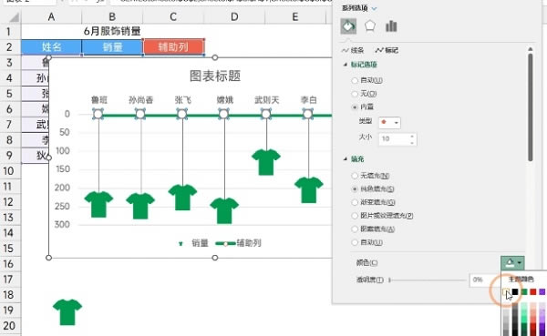547x336 pixels.
Task: Choose the 无填充 (no fill) radio button
Action: click(355, 176)
